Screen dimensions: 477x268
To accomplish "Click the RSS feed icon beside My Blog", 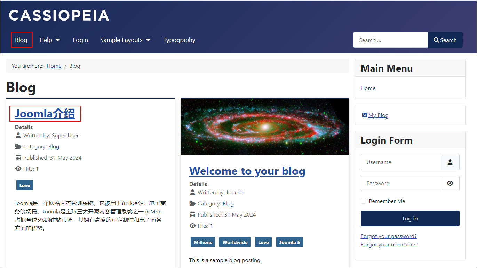I will pyautogui.click(x=364, y=115).
